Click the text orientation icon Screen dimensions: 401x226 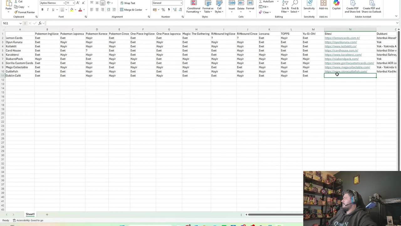[x=109, y=3]
